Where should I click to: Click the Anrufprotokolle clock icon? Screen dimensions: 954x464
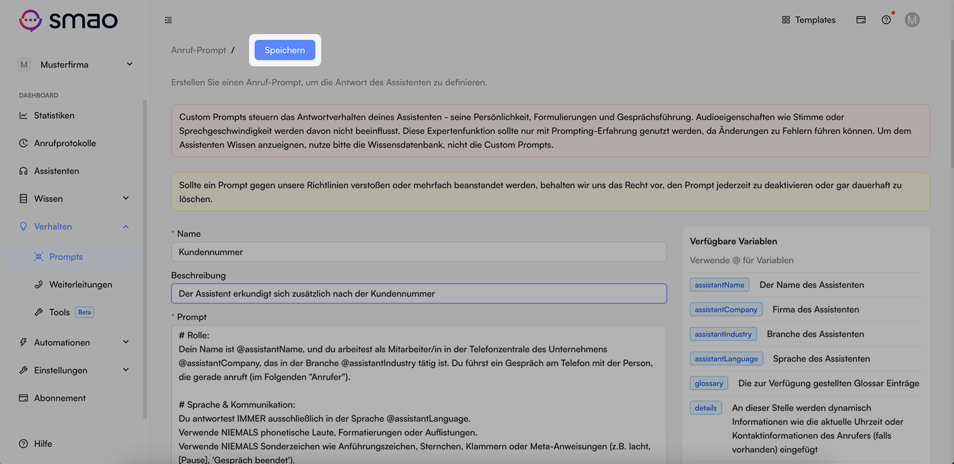point(23,143)
